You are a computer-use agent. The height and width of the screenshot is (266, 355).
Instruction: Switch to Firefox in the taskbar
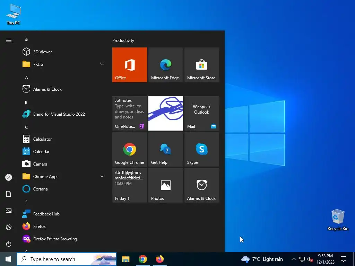tap(159, 259)
